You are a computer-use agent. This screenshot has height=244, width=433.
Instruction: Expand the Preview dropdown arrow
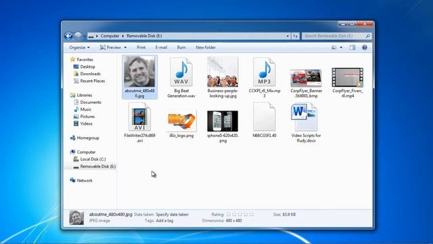click(125, 47)
